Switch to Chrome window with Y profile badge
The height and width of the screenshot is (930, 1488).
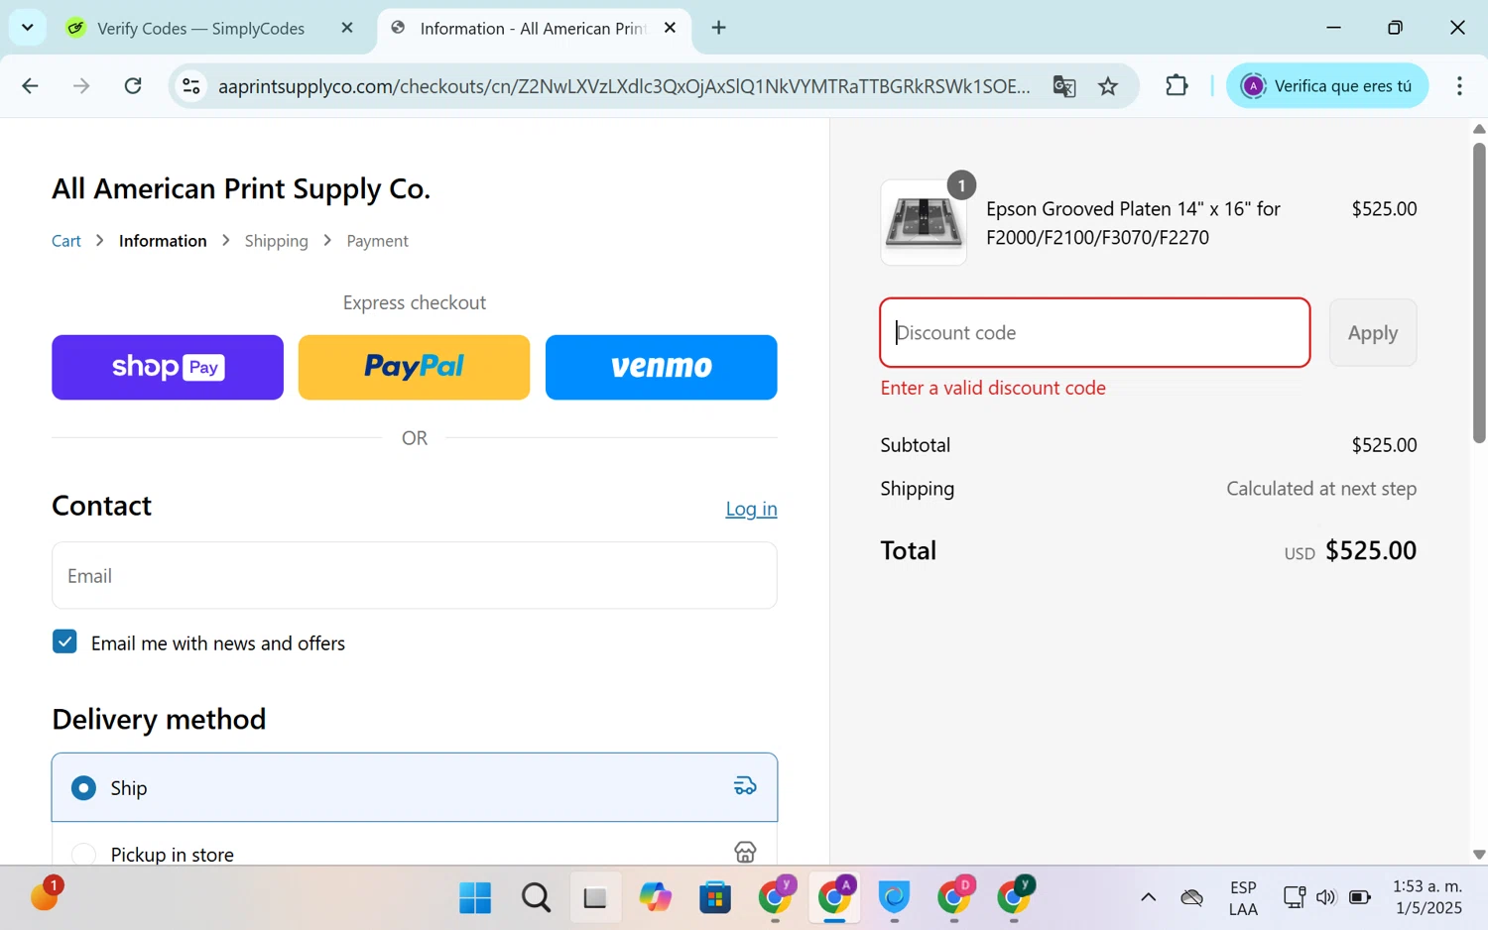click(x=776, y=896)
